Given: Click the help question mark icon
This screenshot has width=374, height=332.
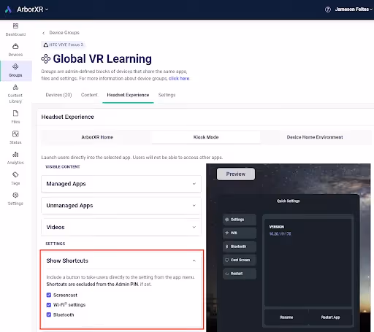Looking at the screenshot, I should pyautogui.click(x=328, y=9).
